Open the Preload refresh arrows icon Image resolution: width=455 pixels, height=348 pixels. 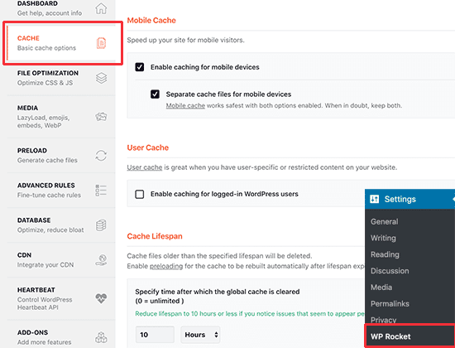(x=101, y=156)
